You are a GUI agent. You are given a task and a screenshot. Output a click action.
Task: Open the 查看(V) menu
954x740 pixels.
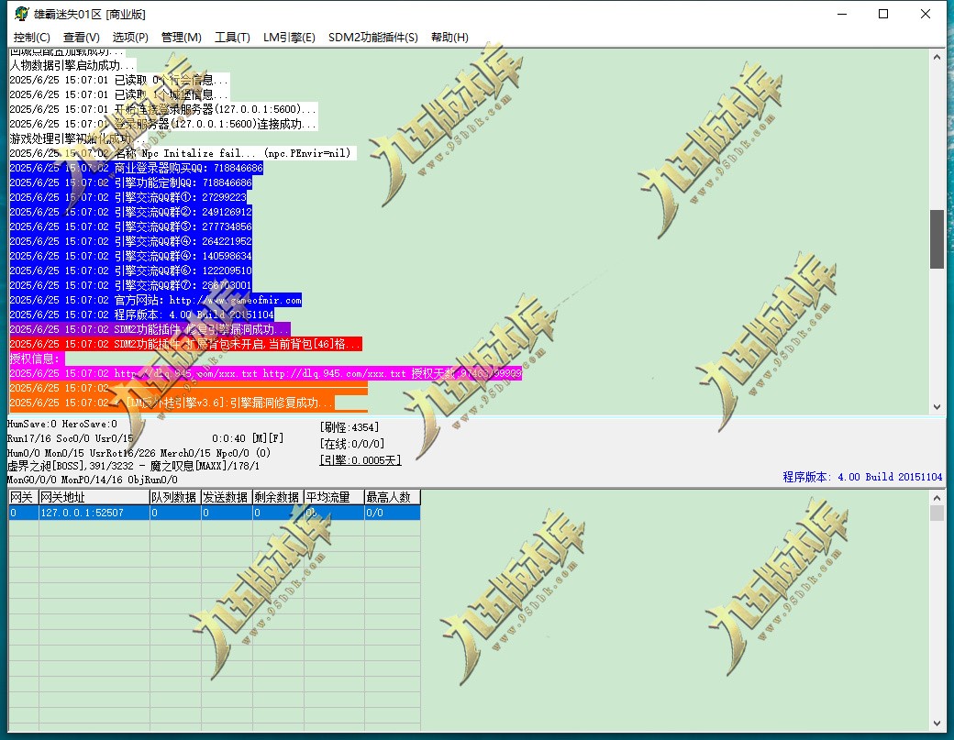82,37
